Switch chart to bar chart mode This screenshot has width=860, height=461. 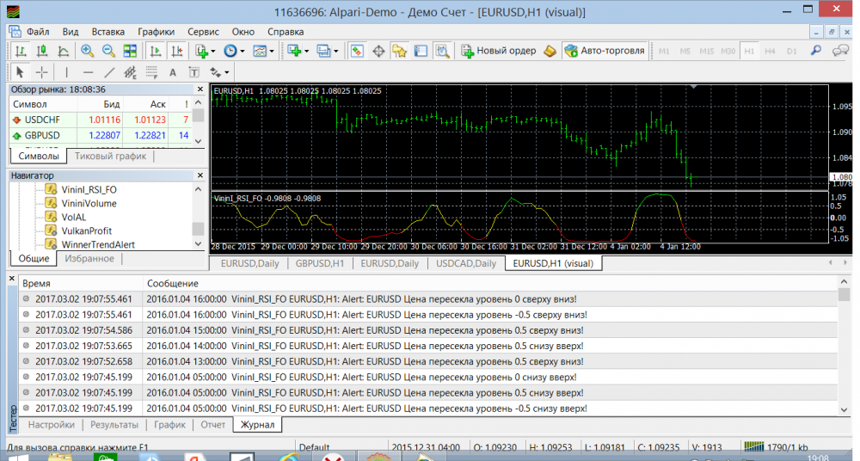click(21, 51)
